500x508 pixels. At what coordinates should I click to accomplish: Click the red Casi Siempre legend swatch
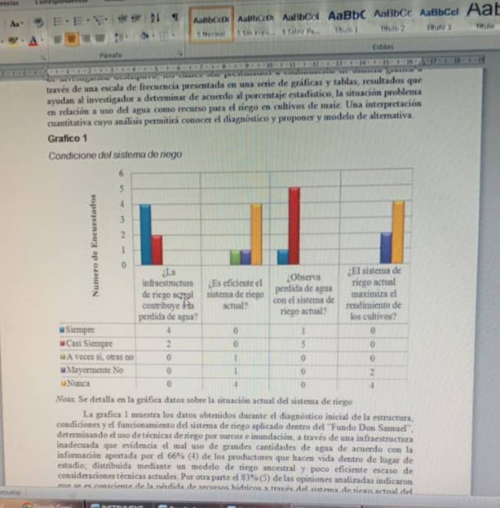point(62,343)
